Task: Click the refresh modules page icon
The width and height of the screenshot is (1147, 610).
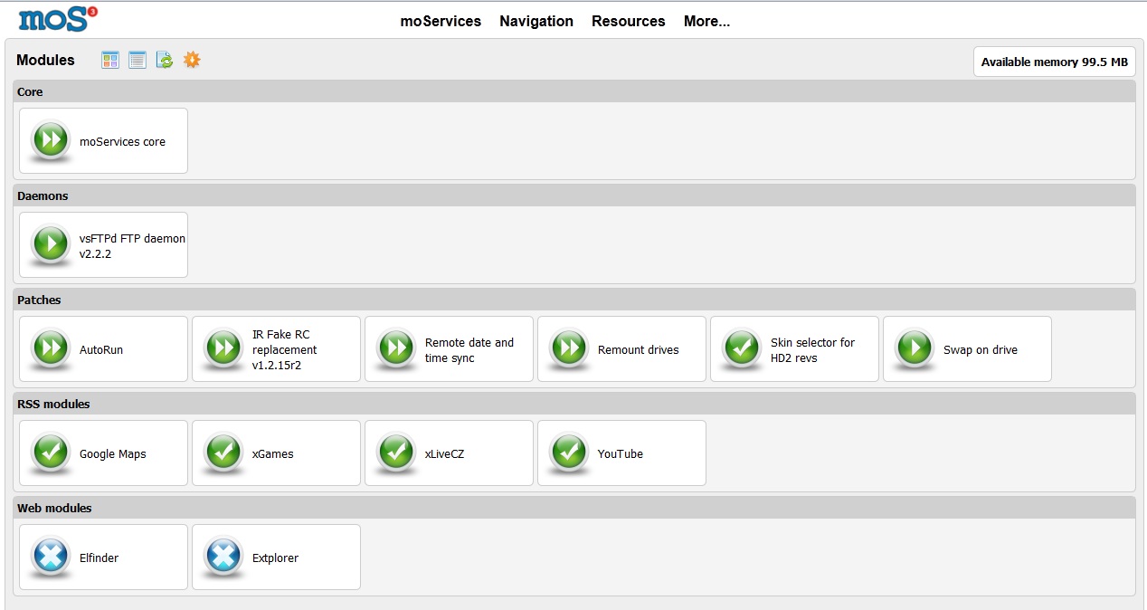Action: (x=165, y=60)
